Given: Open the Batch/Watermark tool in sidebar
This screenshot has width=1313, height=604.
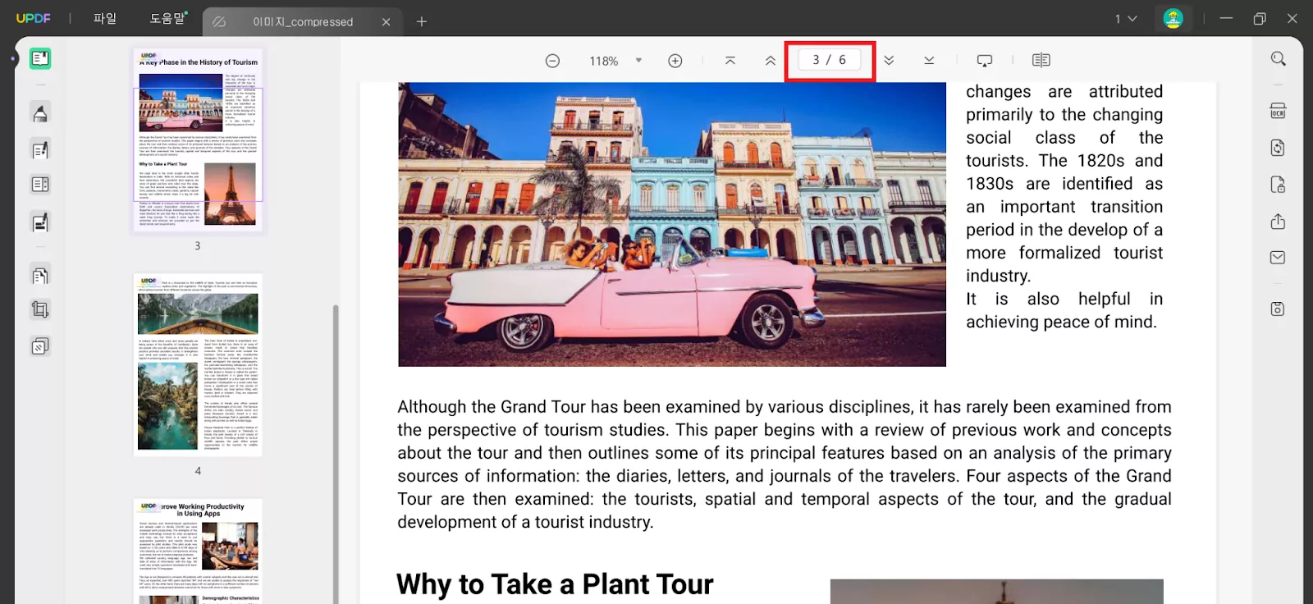Looking at the screenshot, I should coord(40,346).
